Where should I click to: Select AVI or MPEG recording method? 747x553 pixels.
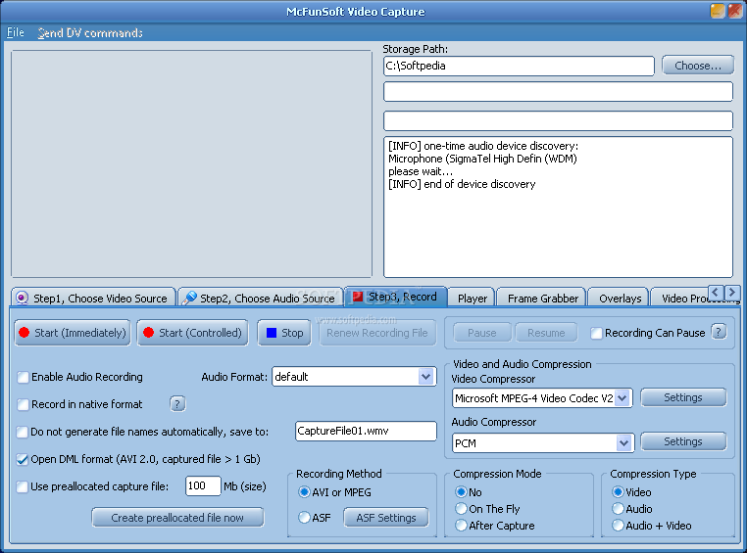tap(304, 491)
